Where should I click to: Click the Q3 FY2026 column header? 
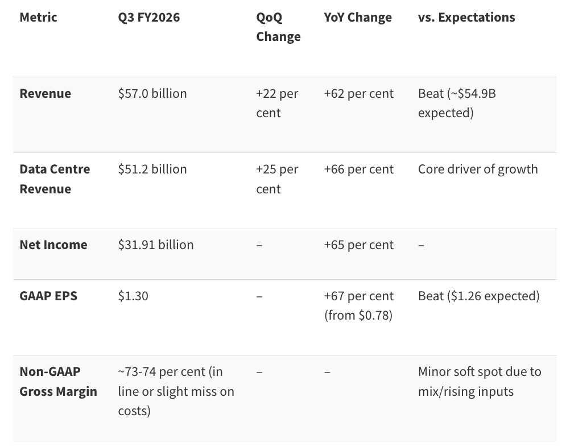[x=148, y=17]
